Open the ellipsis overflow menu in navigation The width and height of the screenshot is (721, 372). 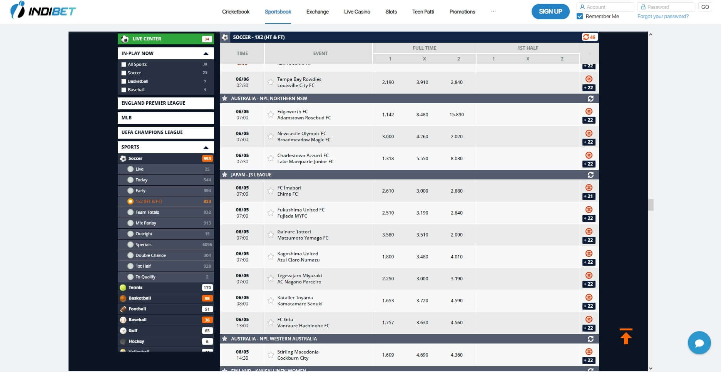(493, 12)
